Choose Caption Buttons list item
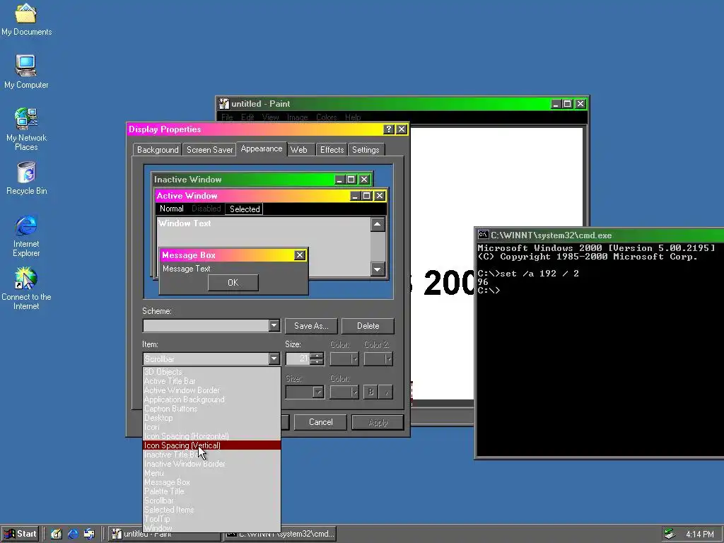Screen dimensions: 724x543 212,409
